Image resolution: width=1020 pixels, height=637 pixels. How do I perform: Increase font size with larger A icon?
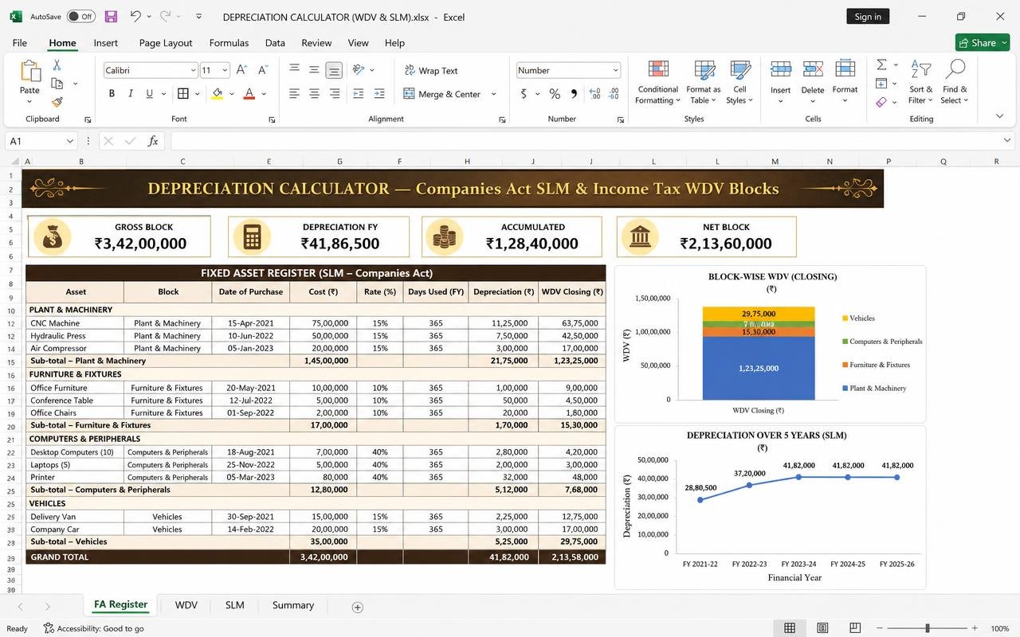[241, 70]
